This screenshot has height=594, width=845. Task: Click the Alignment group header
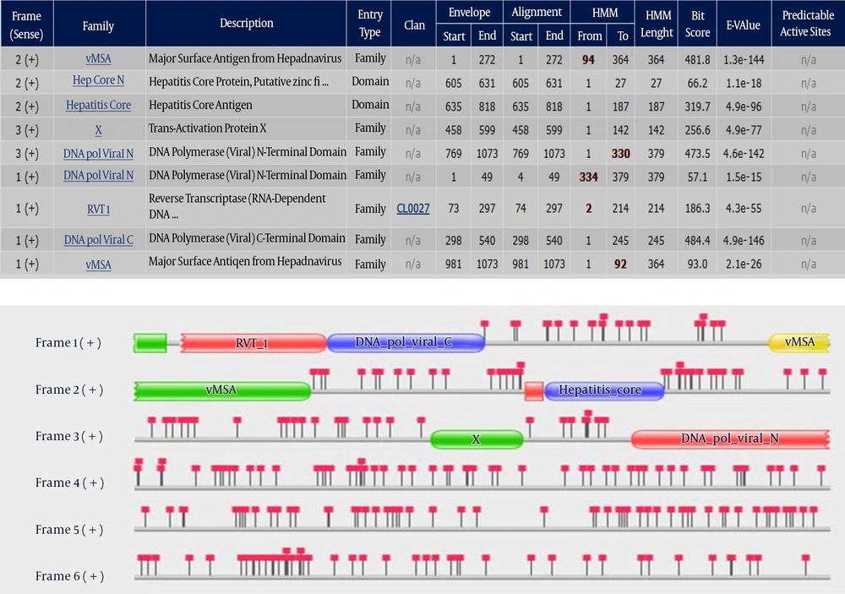537,12
